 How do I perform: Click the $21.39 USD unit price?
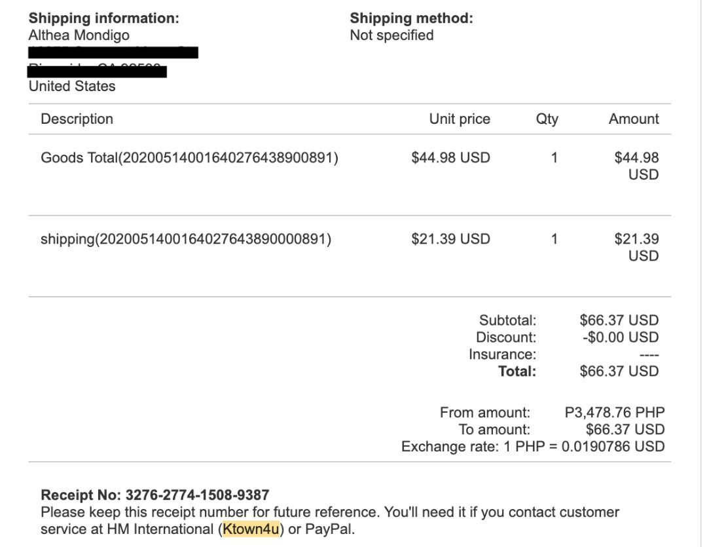[450, 239]
